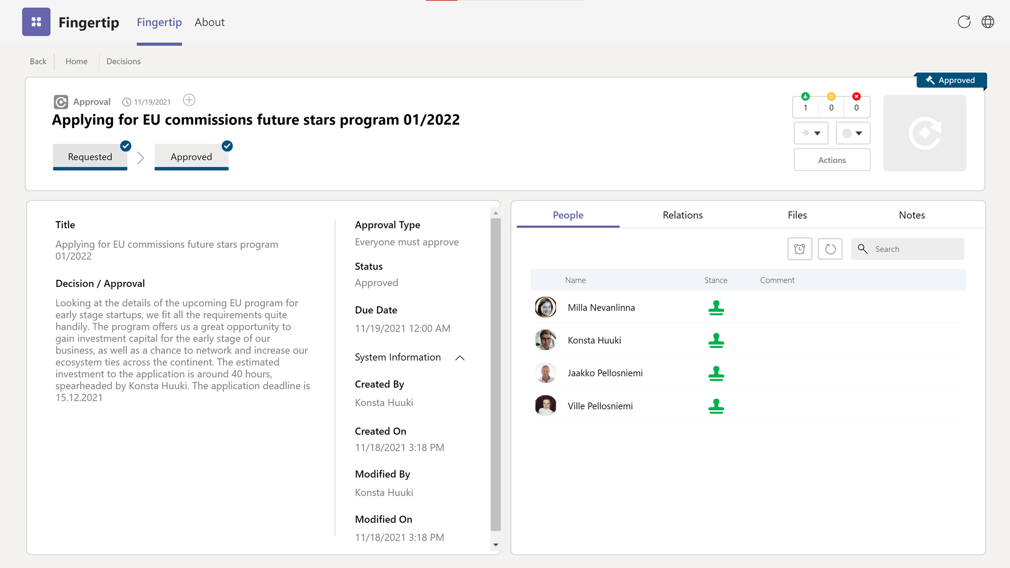Click Konsta Huuki's avatar photo
Screen dimensions: 1010x568
click(x=546, y=340)
